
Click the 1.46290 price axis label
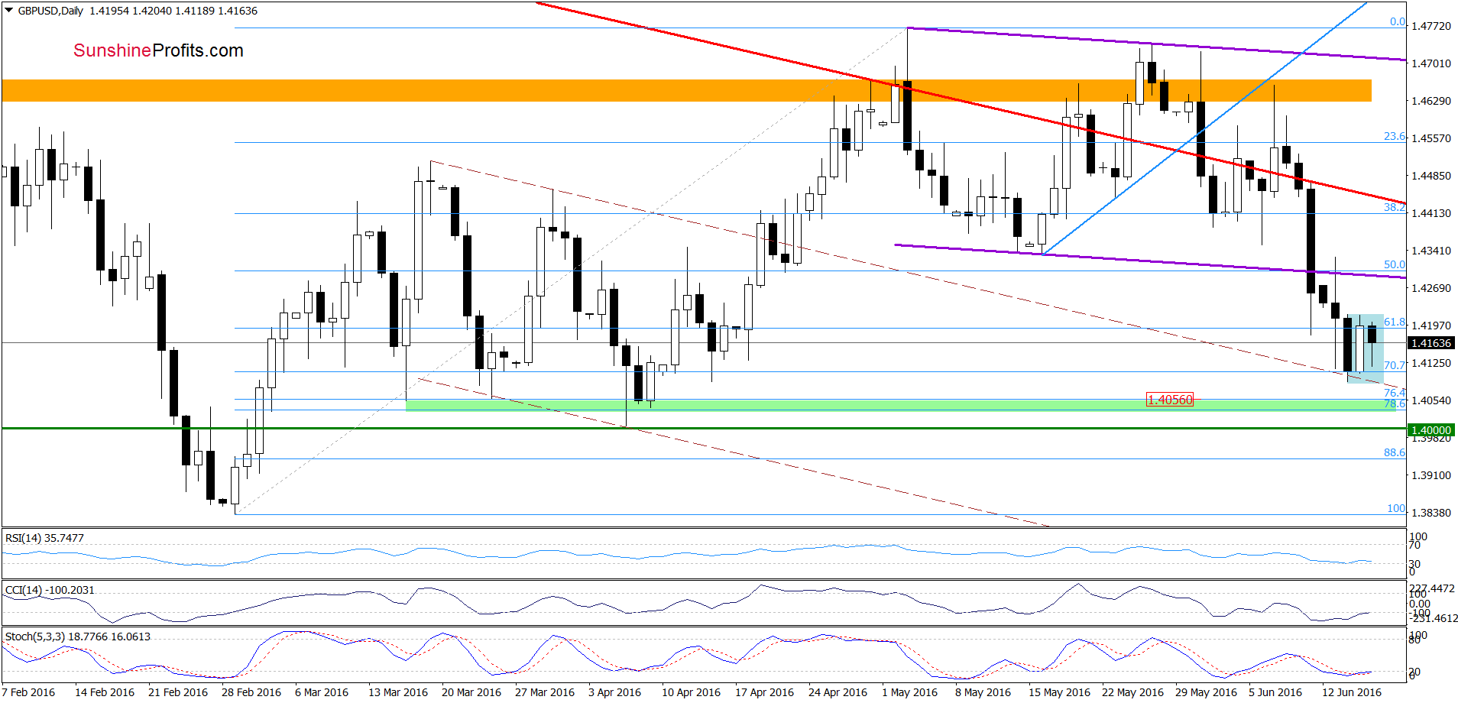(x=1430, y=101)
